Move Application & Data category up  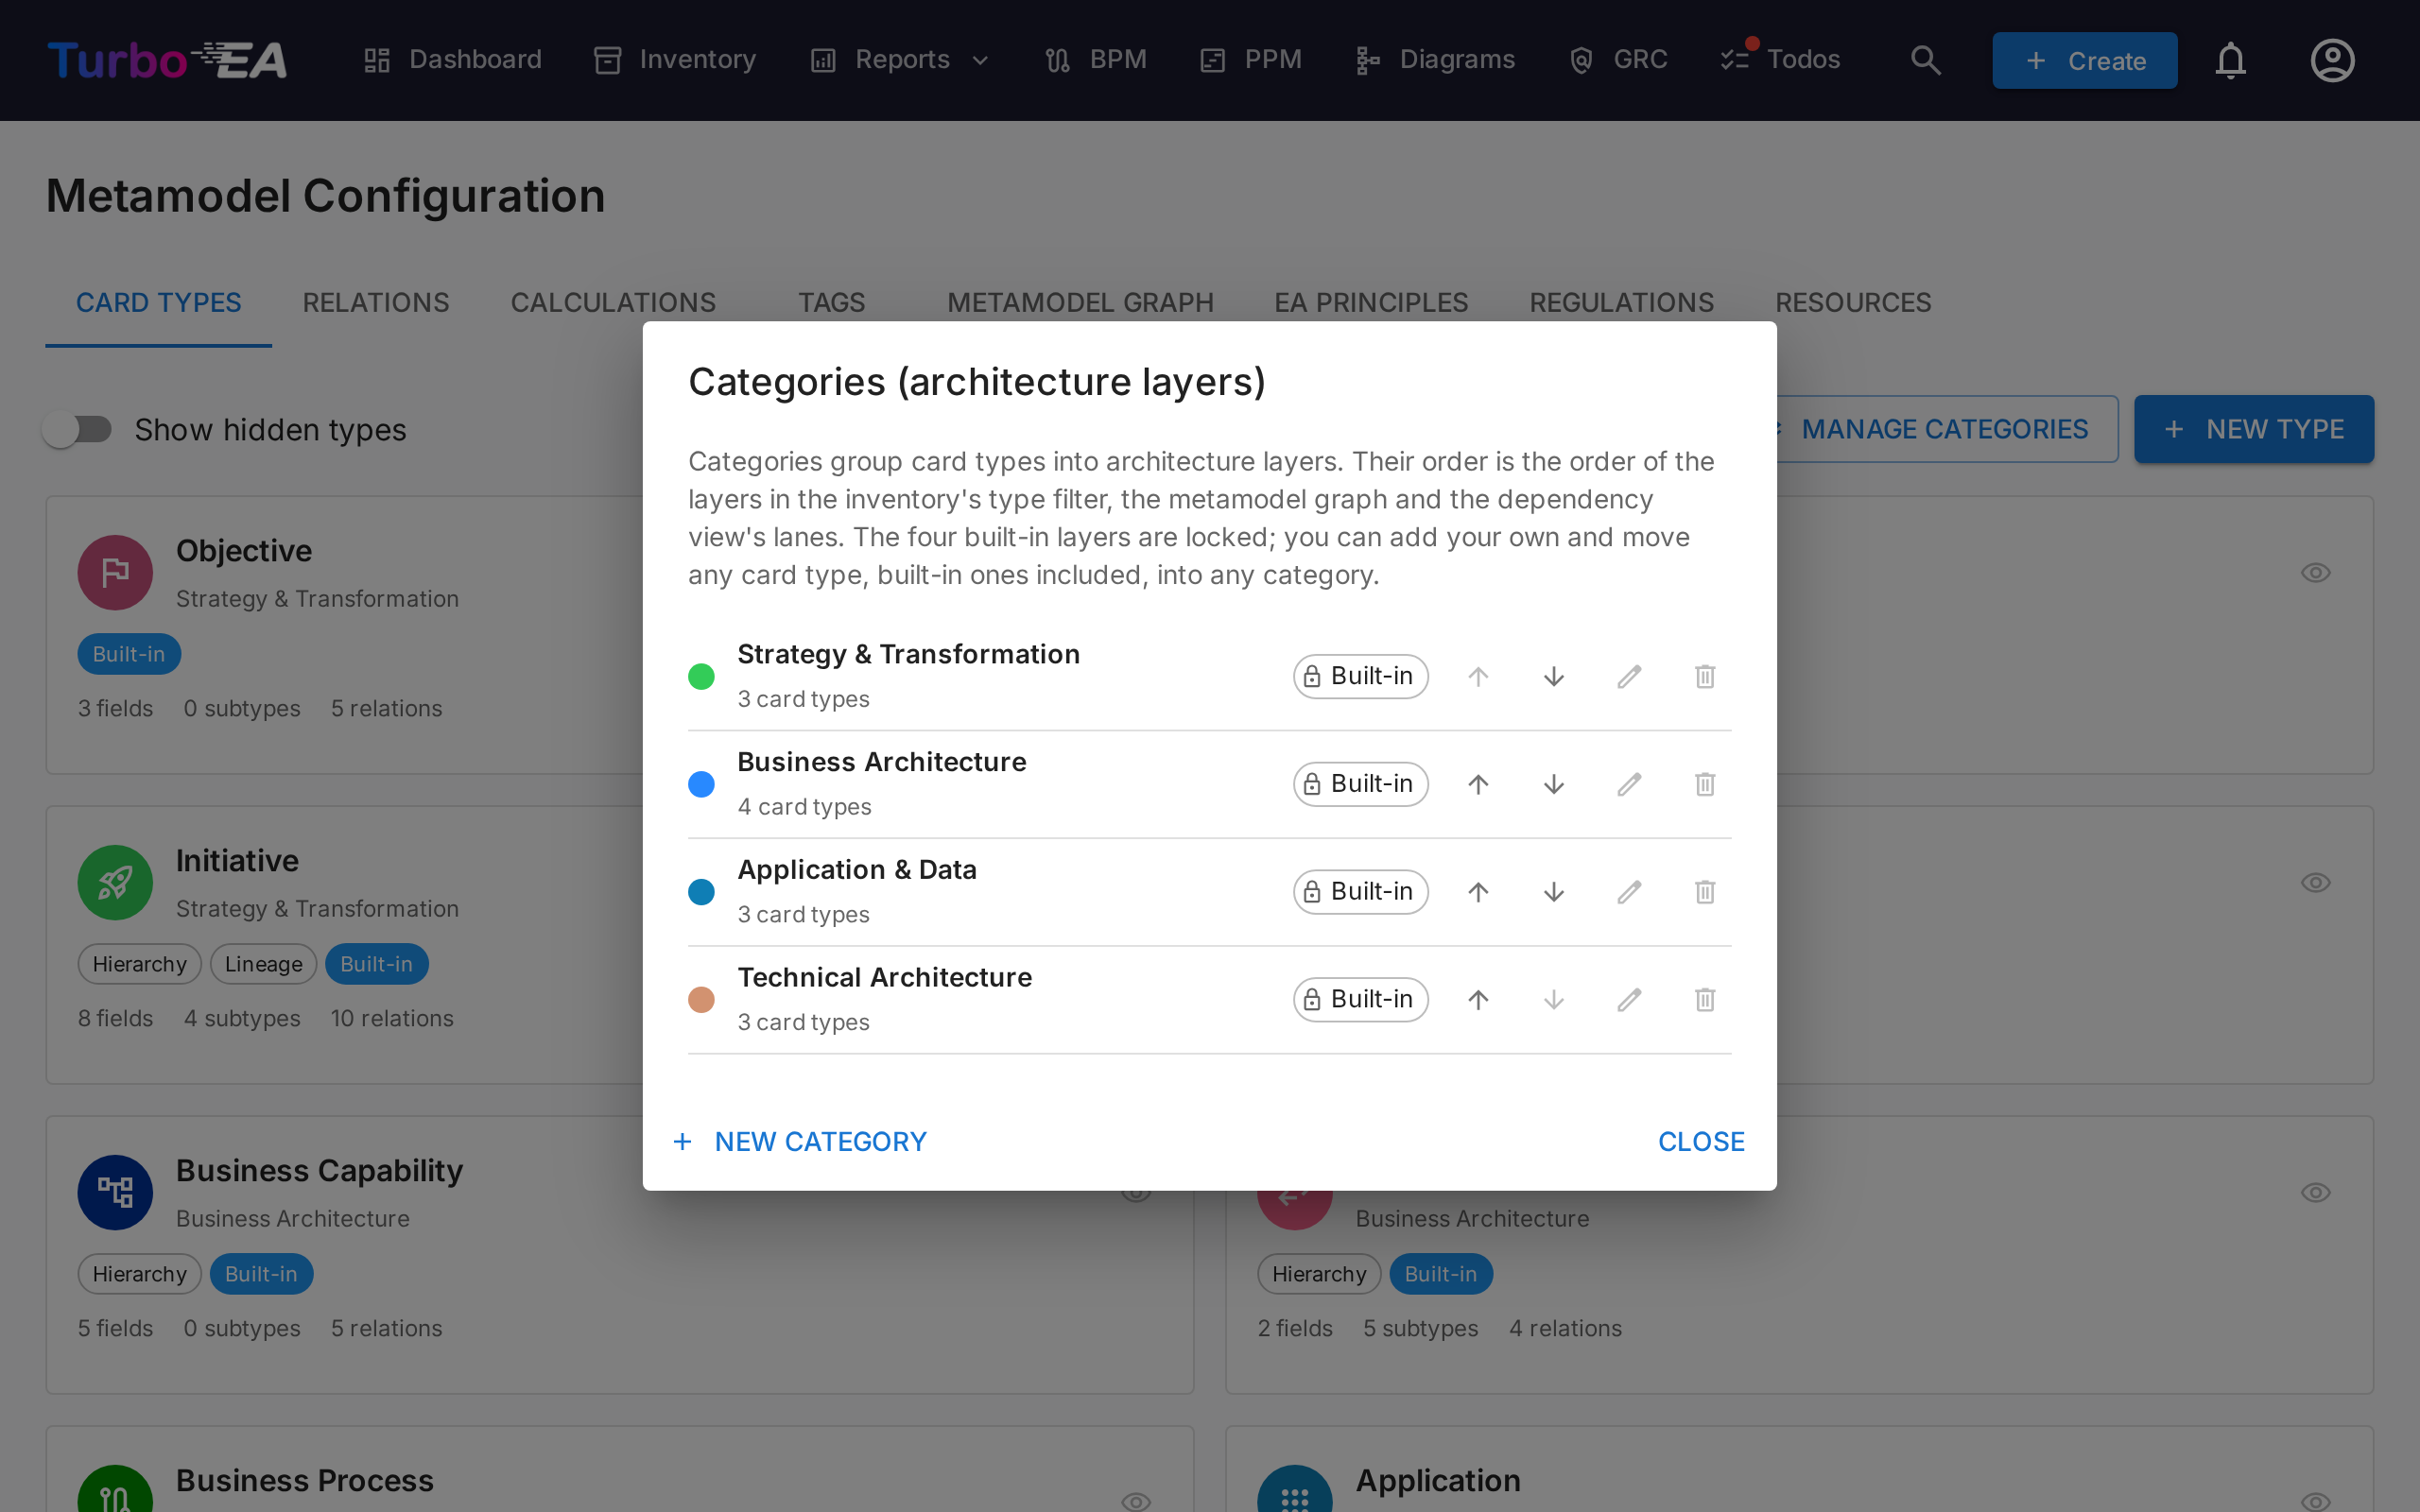1478,892
